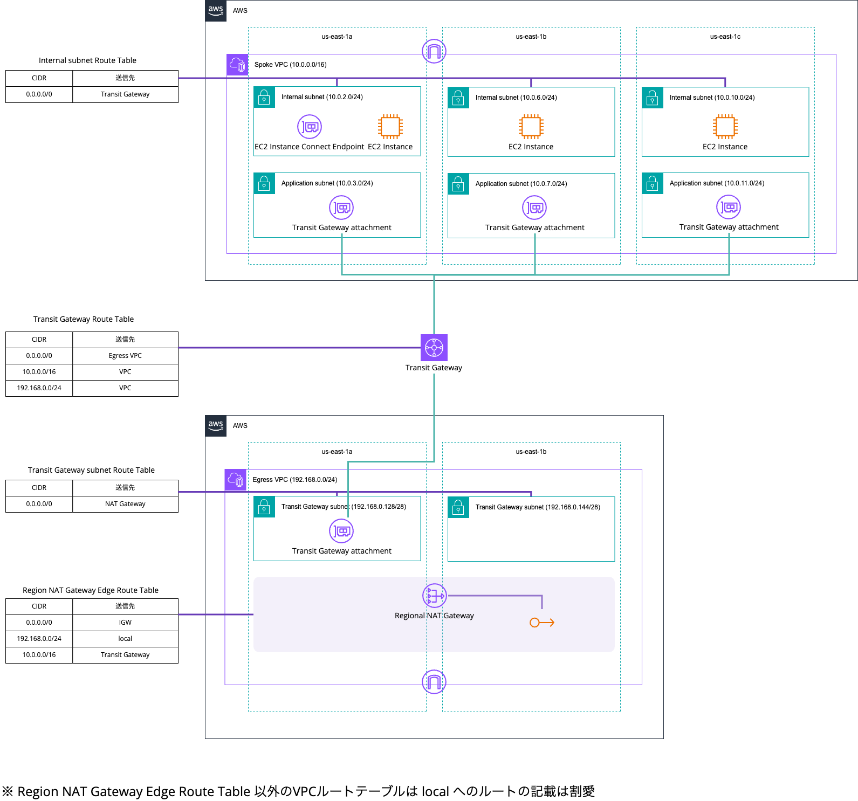858x801 pixels.
Task: Select the central Transit Gateway icon
Action: pos(434,348)
